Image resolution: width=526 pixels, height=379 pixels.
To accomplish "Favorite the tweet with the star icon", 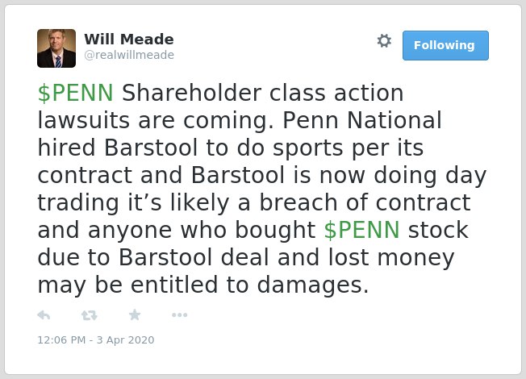I will click(x=135, y=315).
